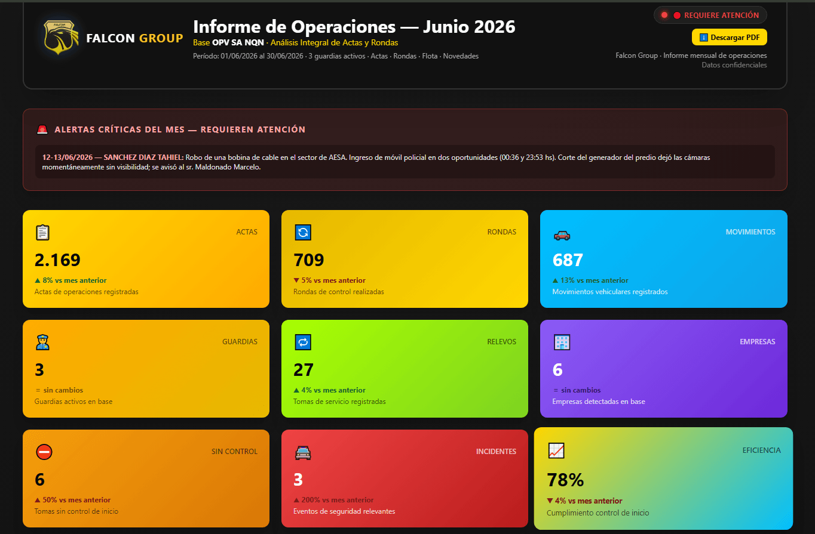Image resolution: width=815 pixels, height=534 pixels.
Task: Click '5% vs mes anterior' on RONDAS card
Action: pyautogui.click(x=329, y=280)
